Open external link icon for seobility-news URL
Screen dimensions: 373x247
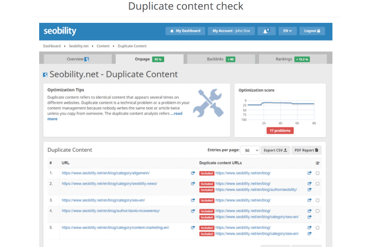193,184
